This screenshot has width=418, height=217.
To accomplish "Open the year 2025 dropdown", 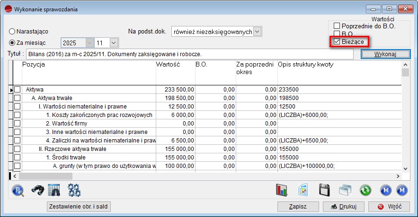I will click(x=89, y=43).
